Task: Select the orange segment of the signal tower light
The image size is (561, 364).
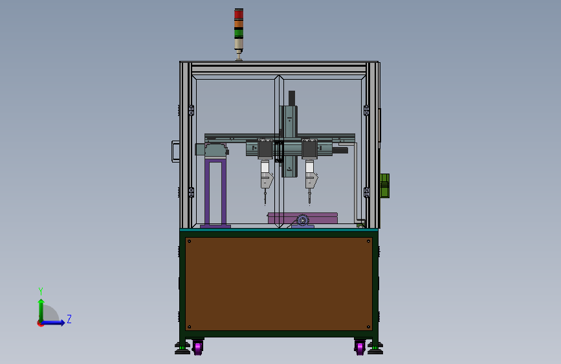Action: click(239, 24)
